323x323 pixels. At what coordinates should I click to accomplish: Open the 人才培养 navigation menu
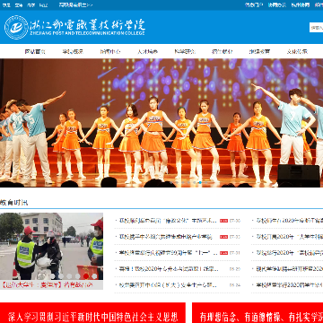pos(148,51)
